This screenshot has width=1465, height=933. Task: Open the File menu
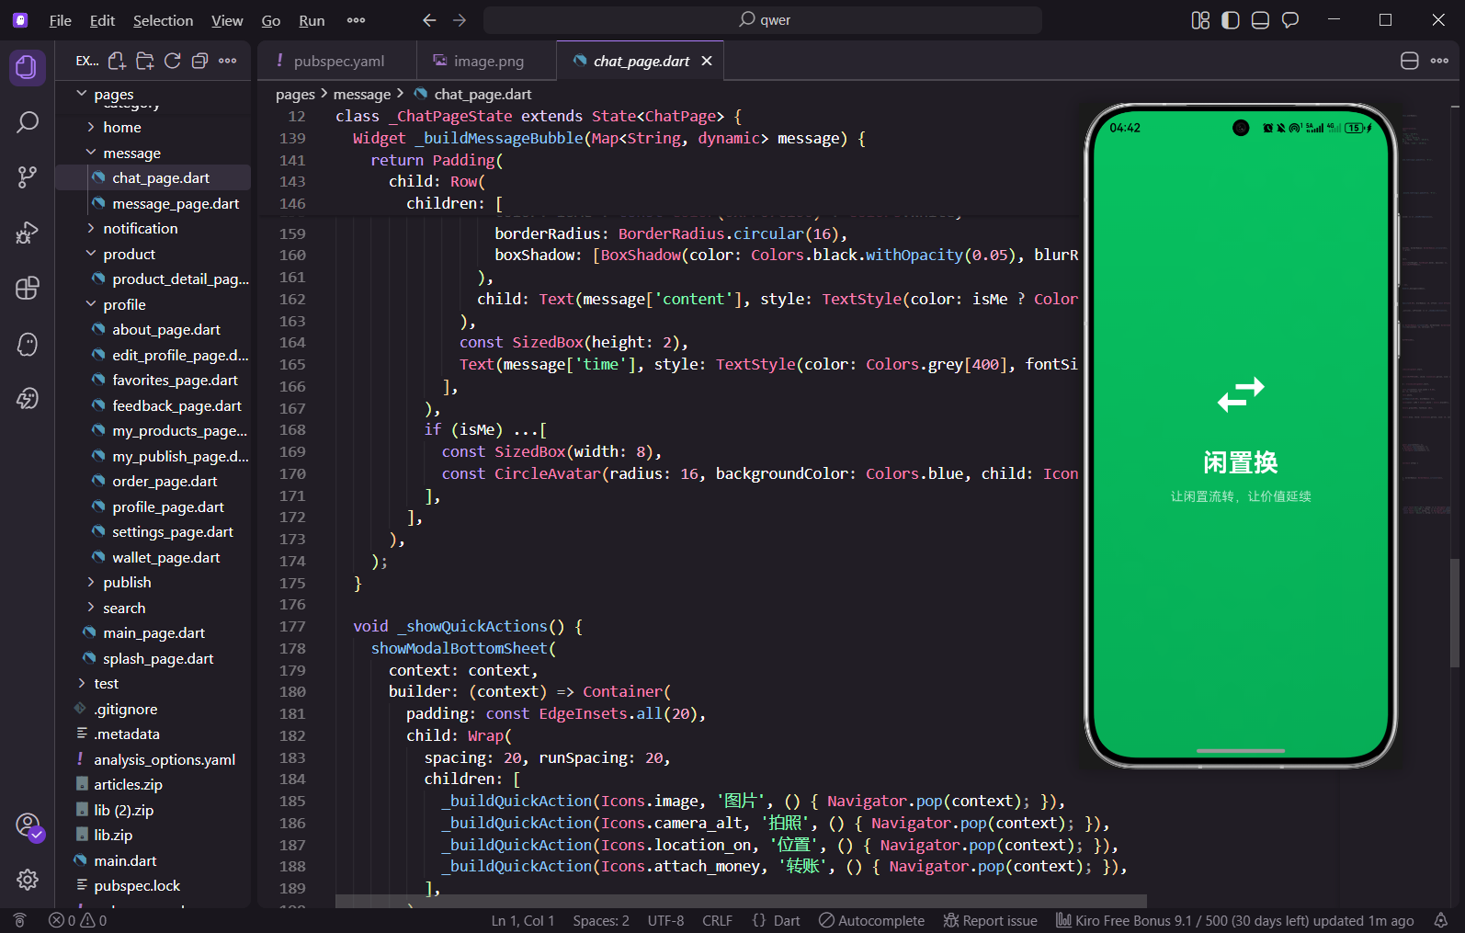[x=60, y=20]
